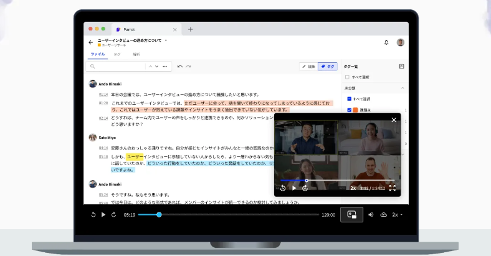The image size is (491, 256).
Task: Switch to edit mode with pencil button
Action: pyautogui.click(x=309, y=67)
